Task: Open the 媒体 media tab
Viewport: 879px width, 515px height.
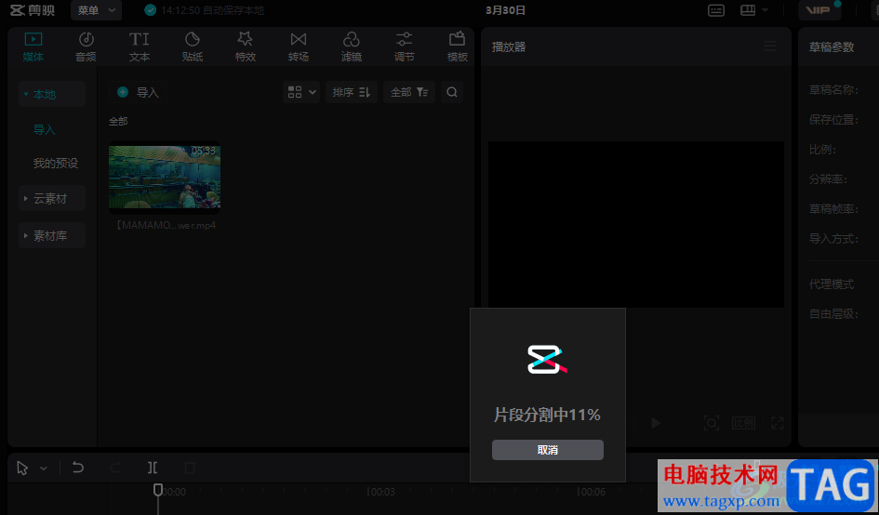Action: [x=33, y=47]
